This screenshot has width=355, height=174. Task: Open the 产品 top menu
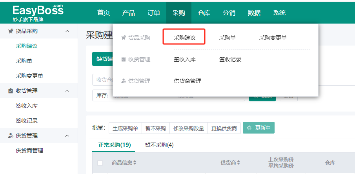(x=129, y=13)
